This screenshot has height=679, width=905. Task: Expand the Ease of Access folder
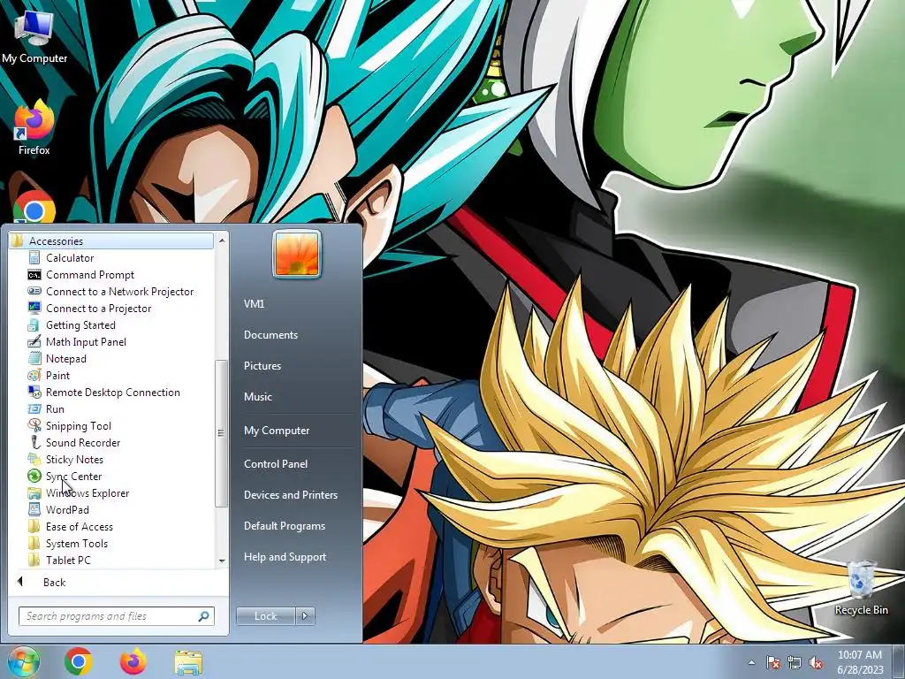(x=79, y=526)
